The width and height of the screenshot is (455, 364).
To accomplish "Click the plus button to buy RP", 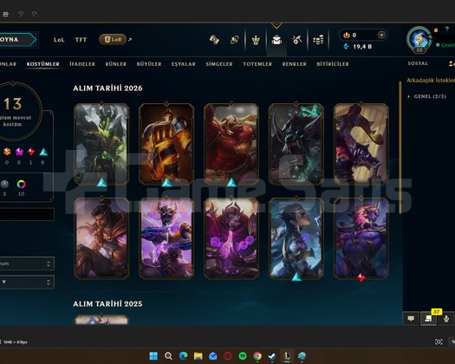I will 381,36.
